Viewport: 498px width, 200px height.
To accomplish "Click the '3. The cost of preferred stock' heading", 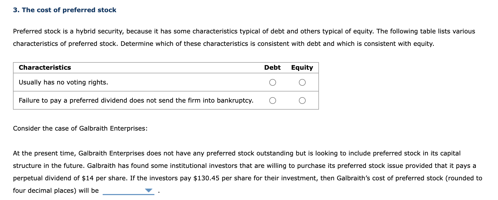I will click(x=65, y=10).
